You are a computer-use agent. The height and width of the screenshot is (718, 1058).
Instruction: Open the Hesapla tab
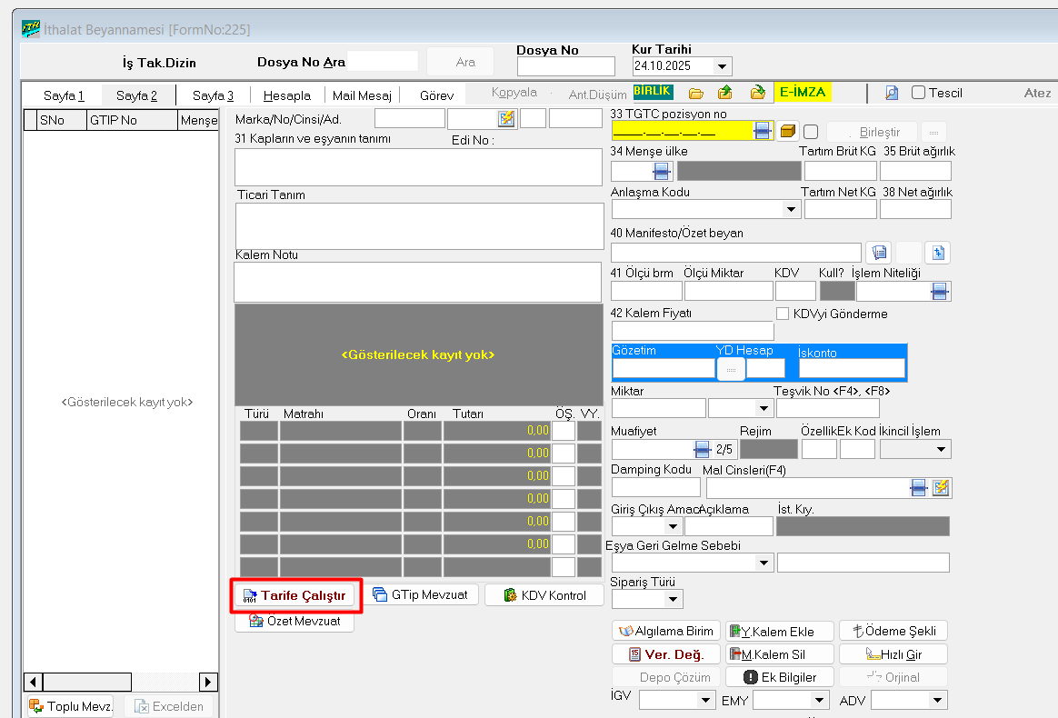tap(286, 95)
